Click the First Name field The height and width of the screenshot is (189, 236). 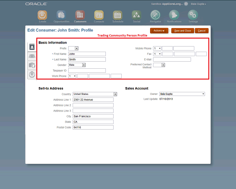pyautogui.click(x=87, y=54)
